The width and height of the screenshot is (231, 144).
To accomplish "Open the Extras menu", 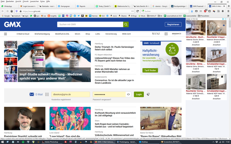I will coord(43,1).
